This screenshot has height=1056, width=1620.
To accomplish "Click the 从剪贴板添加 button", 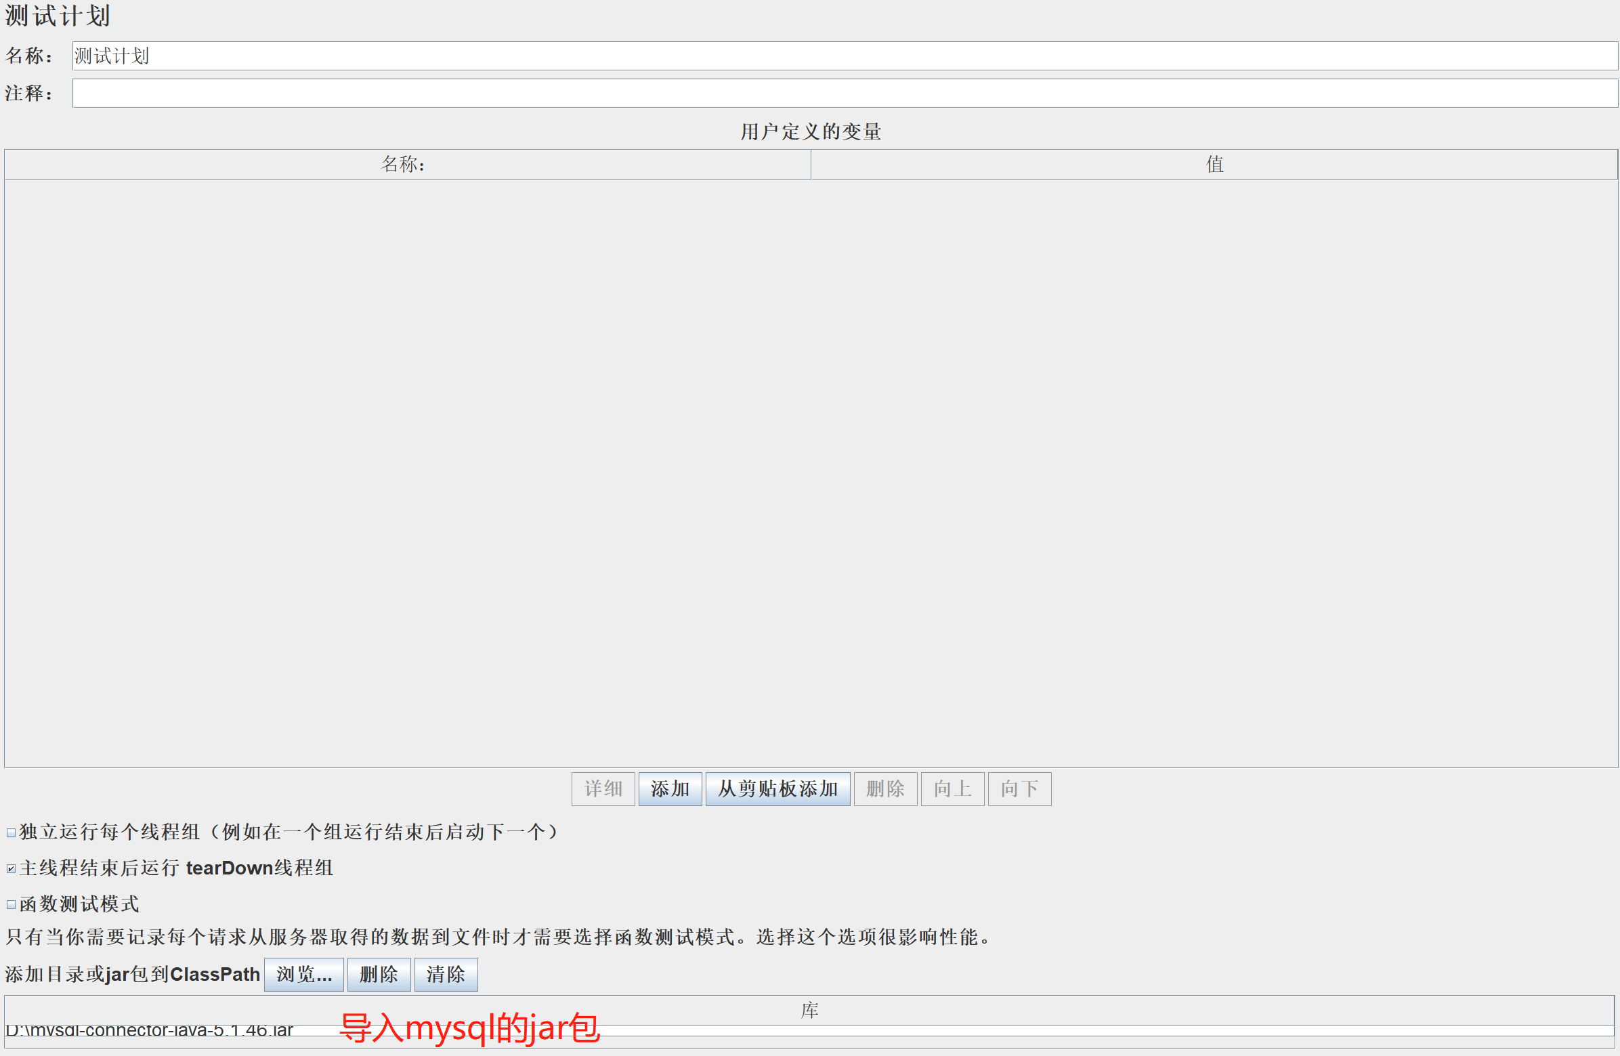I will click(777, 789).
